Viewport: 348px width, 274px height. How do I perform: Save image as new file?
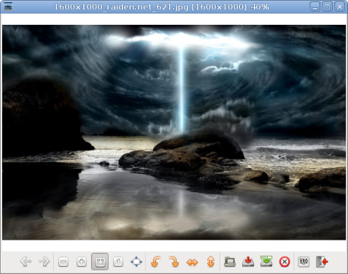(266, 262)
